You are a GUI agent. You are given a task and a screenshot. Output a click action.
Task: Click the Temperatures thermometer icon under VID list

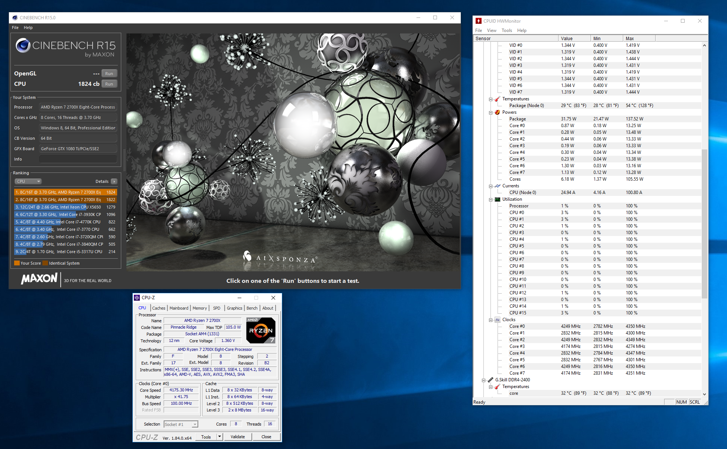tap(498, 99)
